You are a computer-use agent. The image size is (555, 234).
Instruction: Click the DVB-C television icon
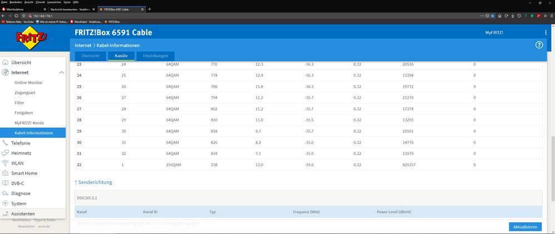(6, 183)
